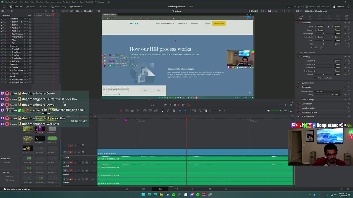Select the Selection Mode arrow tool
This screenshot has height=198, width=353.
[121, 111]
